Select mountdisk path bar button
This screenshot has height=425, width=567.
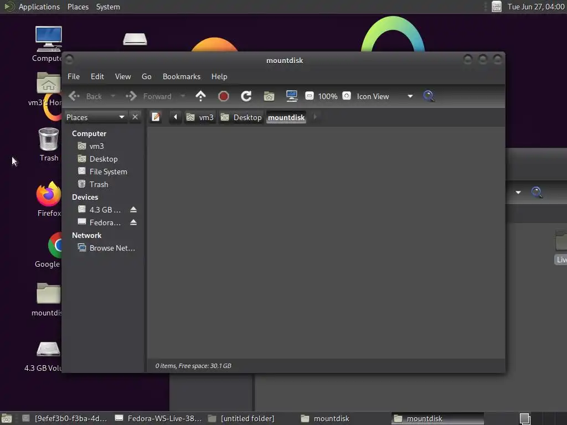pos(286,117)
